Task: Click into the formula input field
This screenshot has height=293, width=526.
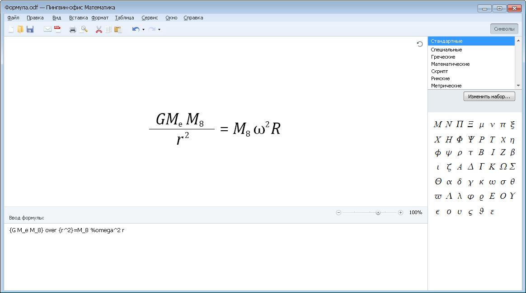Action: coord(216,257)
